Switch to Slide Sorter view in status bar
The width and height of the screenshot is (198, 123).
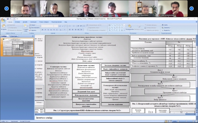(x=168, y=121)
